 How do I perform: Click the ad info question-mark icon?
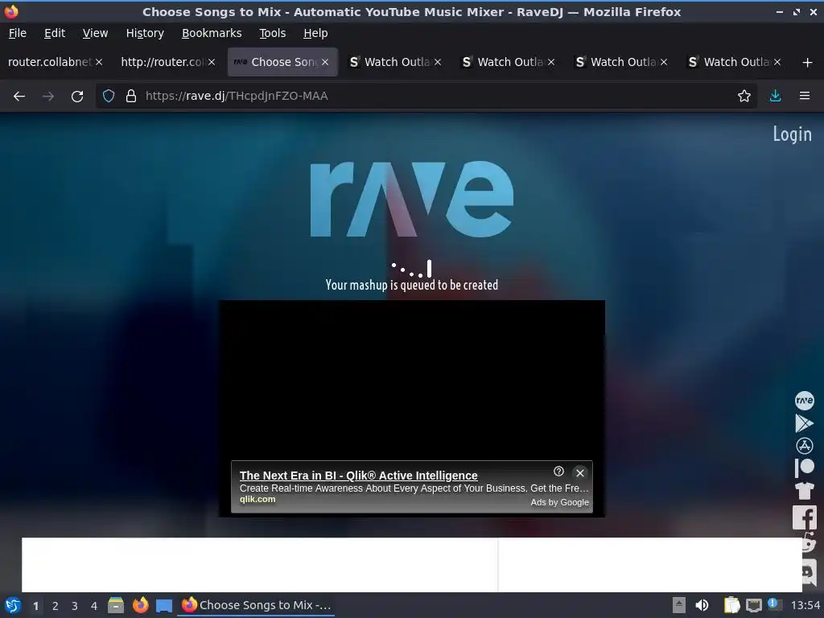point(558,472)
